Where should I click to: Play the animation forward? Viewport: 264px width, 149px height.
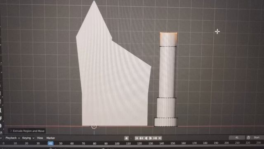click(x=151, y=138)
